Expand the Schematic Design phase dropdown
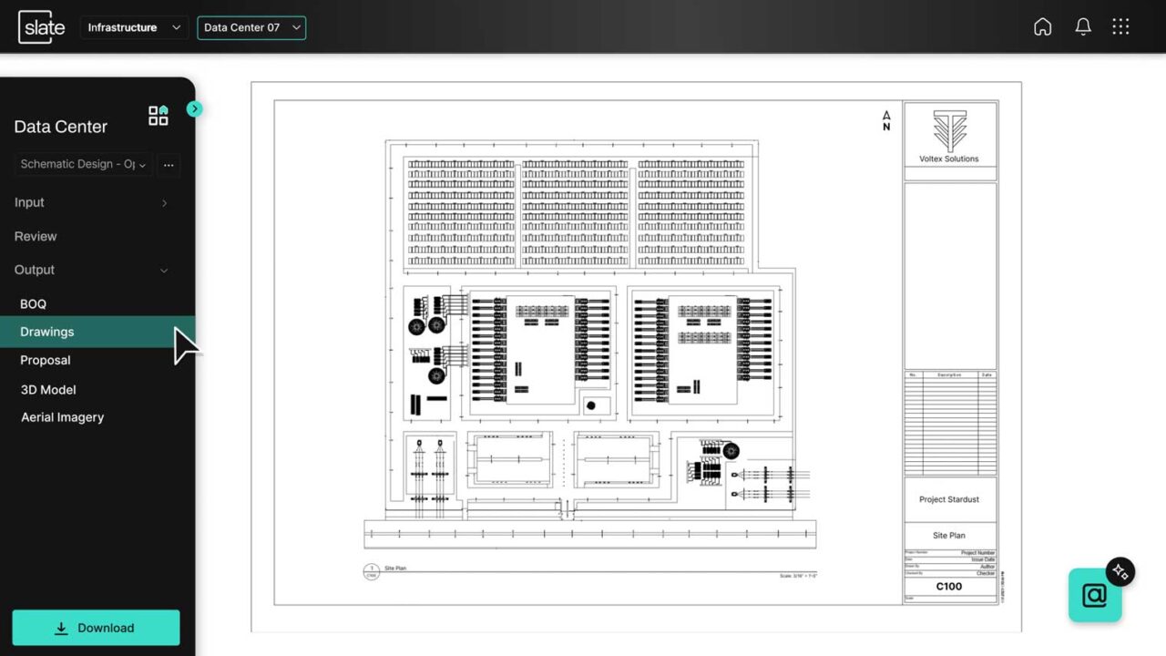Screen dimensions: 1166x656 click(x=84, y=165)
